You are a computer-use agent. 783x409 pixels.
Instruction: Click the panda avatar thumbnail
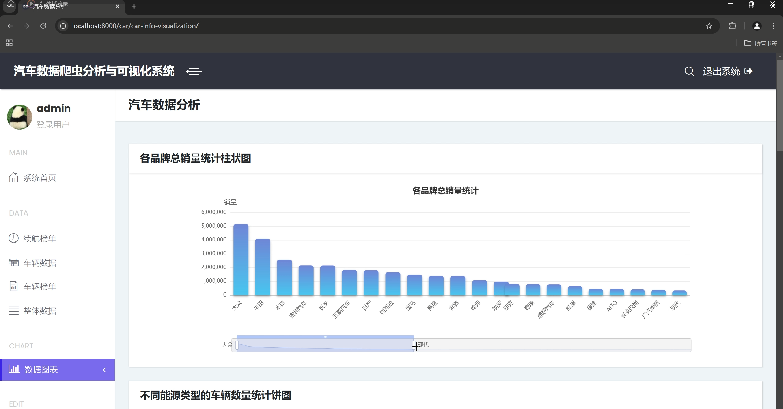(19, 117)
